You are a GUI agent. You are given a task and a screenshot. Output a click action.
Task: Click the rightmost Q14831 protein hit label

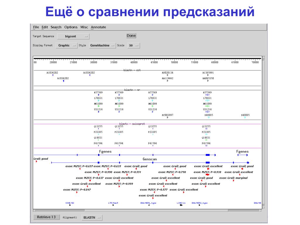coord(206,138)
